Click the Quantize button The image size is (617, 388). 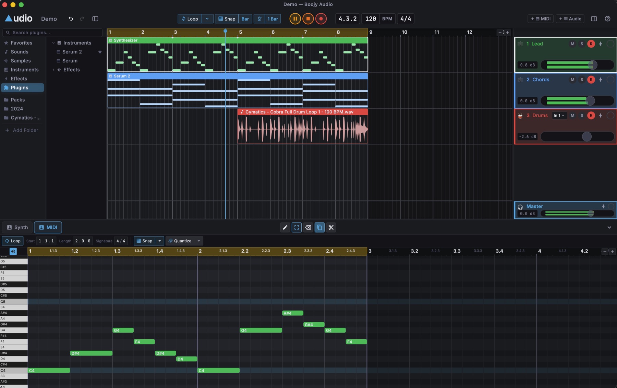pyautogui.click(x=180, y=241)
